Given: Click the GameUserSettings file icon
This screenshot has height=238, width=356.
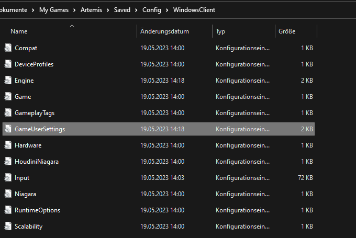Looking at the screenshot, I should 8,129.
